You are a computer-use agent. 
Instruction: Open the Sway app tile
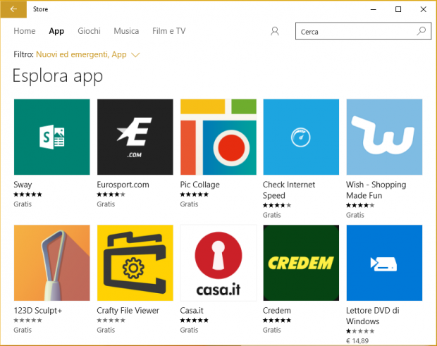pyautogui.click(x=52, y=137)
